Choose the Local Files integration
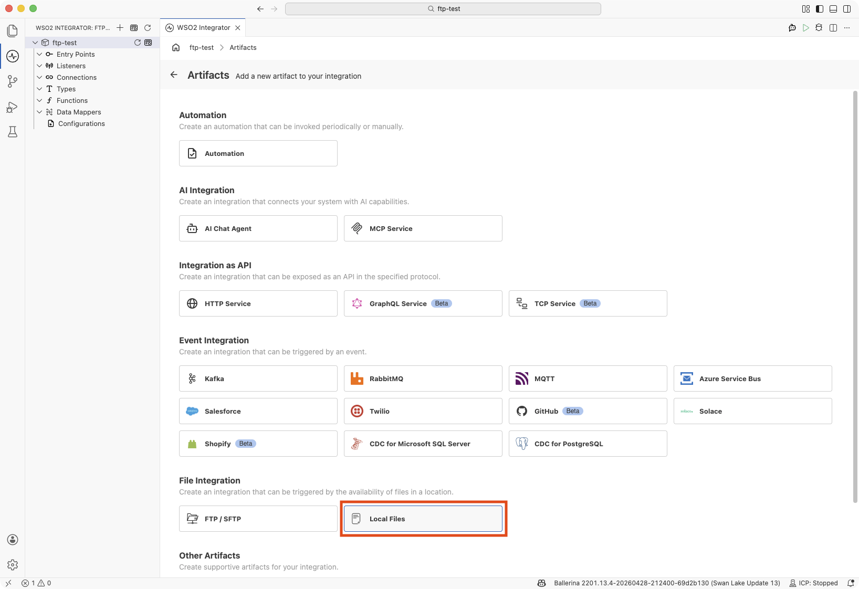This screenshot has width=859, height=589. pyautogui.click(x=423, y=519)
